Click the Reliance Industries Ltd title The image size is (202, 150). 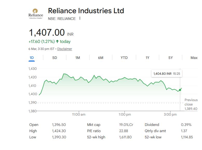pyautogui.click(x=86, y=11)
